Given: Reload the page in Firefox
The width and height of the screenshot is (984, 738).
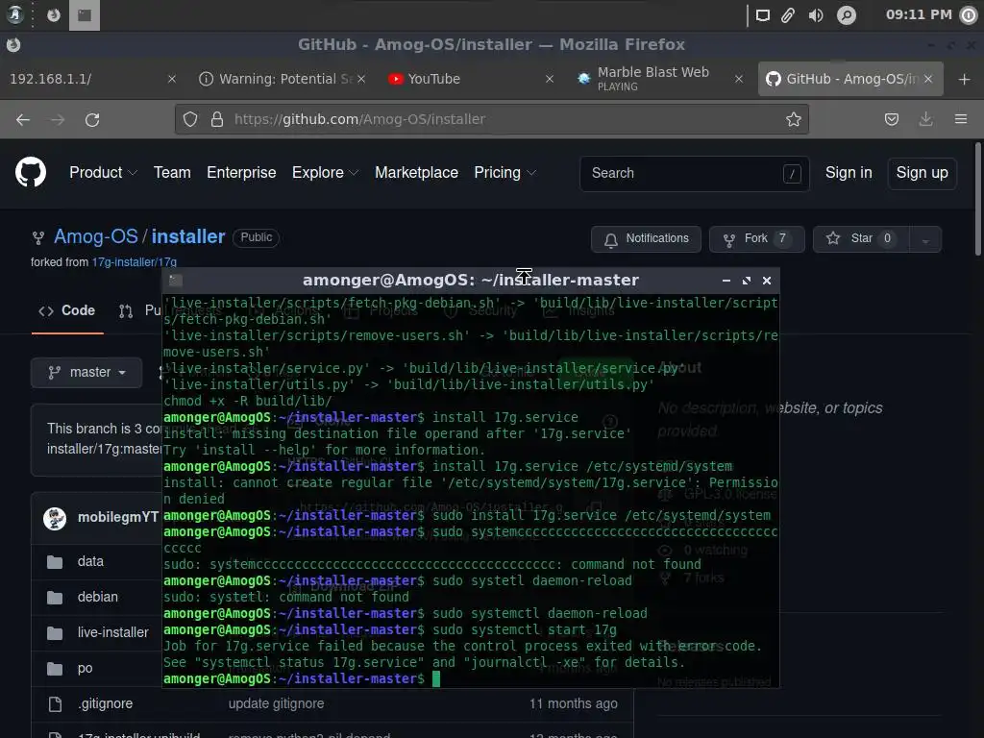Looking at the screenshot, I should pyautogui.click(x=92, y=119).
